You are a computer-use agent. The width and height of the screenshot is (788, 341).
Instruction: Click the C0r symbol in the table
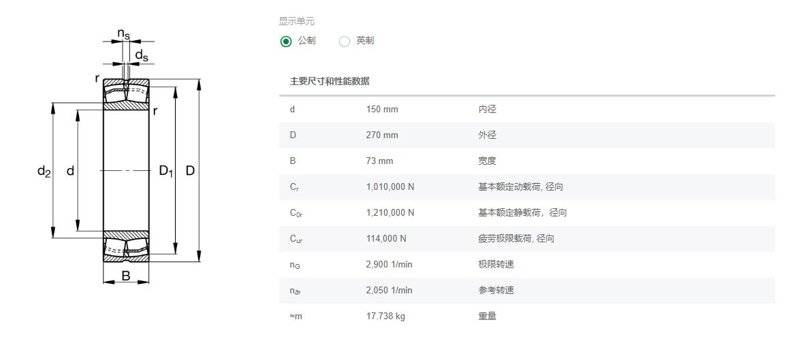[296, 213]
